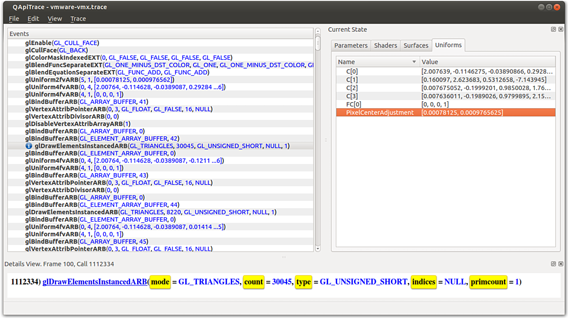Screen dimensions: 568x319
Task: Click the Name column sort arrow
Action: (x=414, y=62)
